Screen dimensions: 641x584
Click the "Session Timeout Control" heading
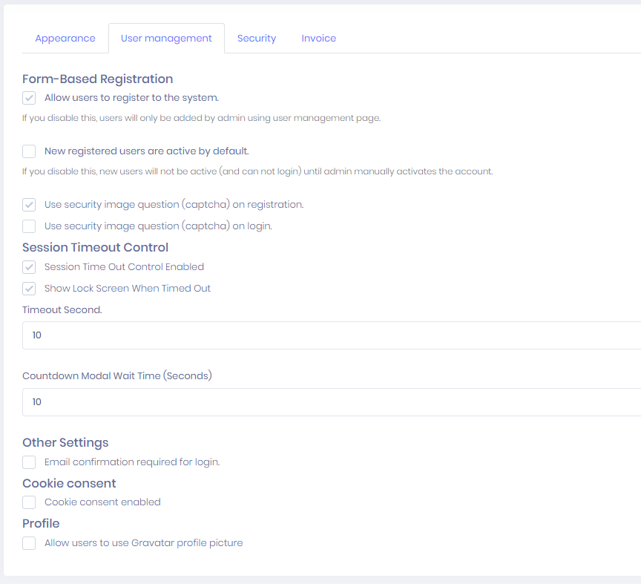pos(95,247)
